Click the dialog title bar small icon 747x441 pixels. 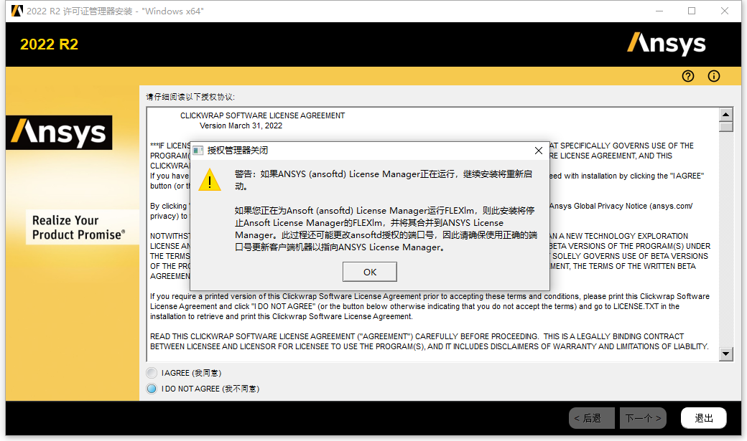coord(198,151)
